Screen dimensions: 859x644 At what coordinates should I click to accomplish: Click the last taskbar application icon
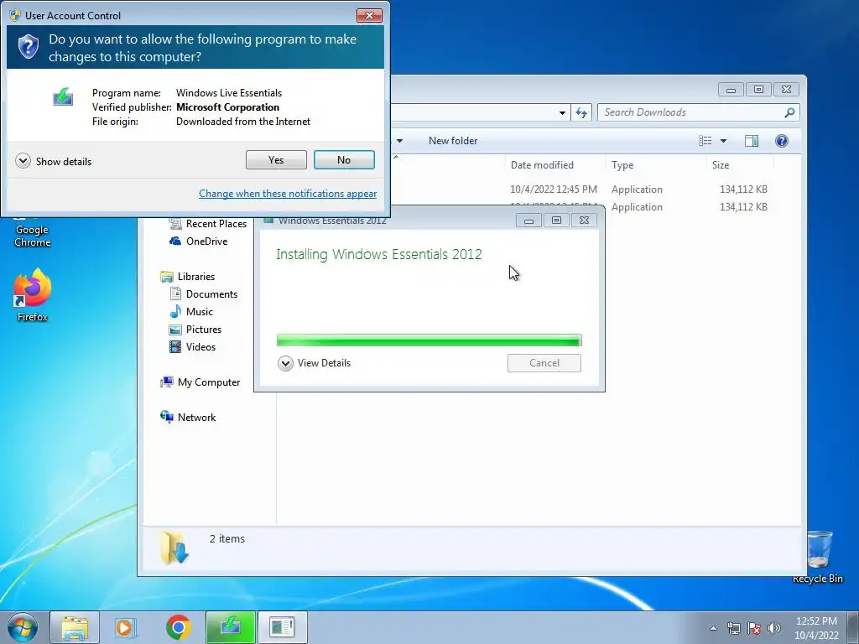coord(282,627)
